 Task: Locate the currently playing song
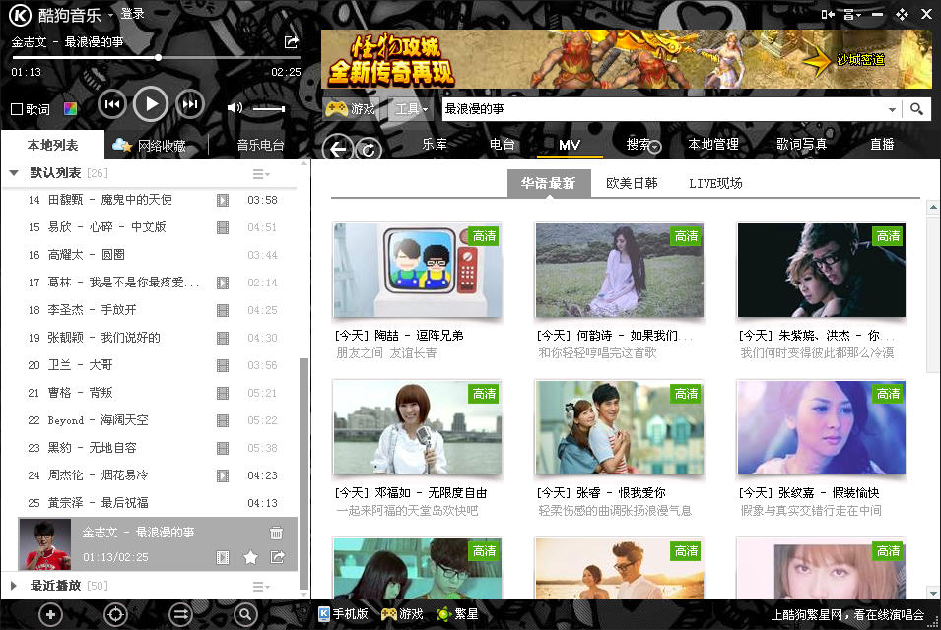coord(115,615)
